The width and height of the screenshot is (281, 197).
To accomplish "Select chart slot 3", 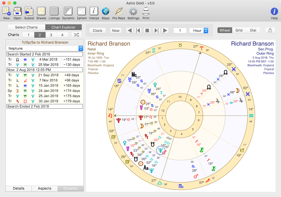I will (51, 35).
